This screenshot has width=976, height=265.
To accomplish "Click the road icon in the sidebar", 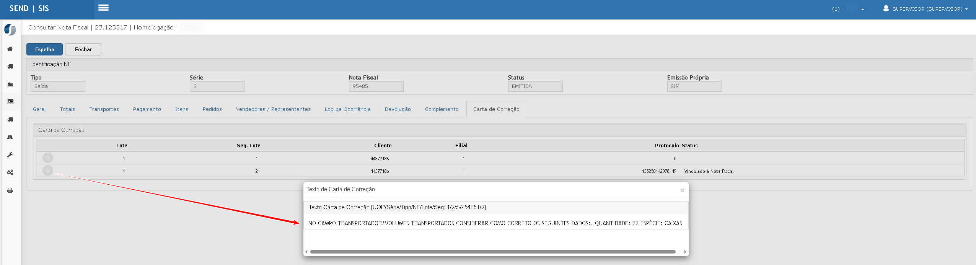I will click(x=10, y=137).
